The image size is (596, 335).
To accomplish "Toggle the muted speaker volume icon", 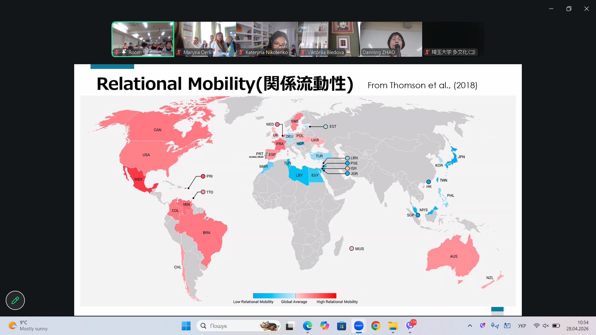I will coord(546,326).
